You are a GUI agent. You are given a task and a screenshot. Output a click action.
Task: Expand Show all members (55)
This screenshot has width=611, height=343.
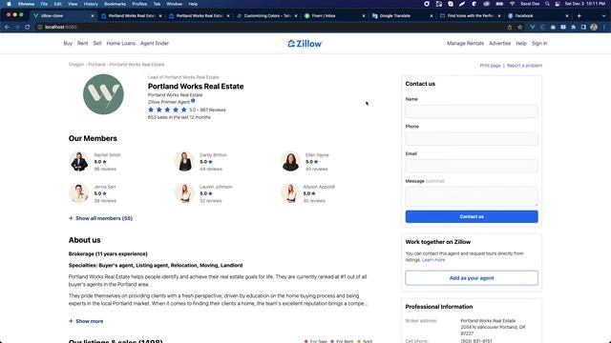point(100,218)
